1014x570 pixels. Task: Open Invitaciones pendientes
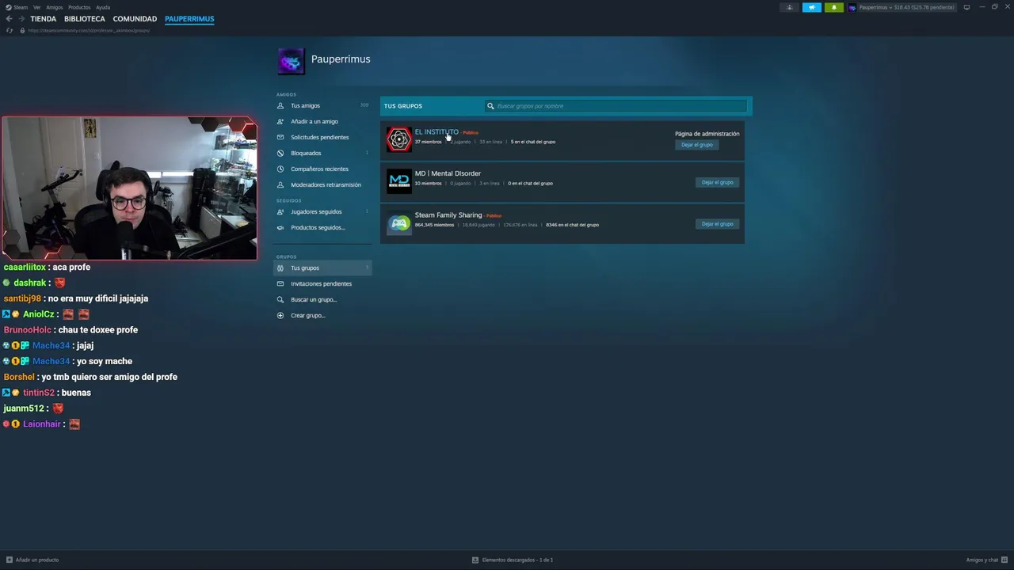pos(322,283)
